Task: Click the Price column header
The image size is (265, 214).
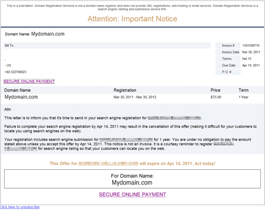Action: tap(215, 90)
